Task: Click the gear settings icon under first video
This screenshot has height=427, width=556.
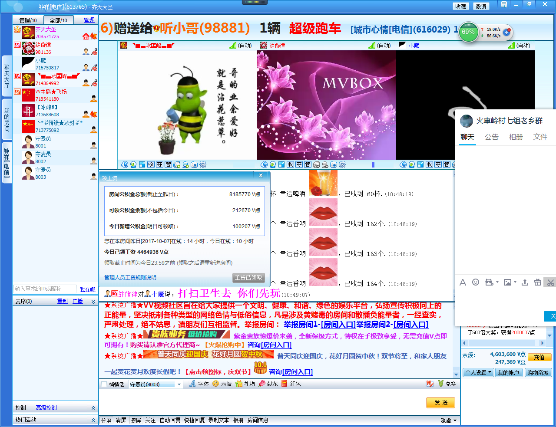Action: click(203, 165)
